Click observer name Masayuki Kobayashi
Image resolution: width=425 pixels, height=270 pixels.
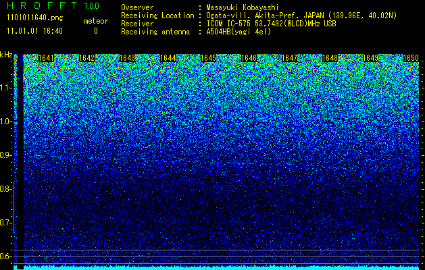pos(243,7)
